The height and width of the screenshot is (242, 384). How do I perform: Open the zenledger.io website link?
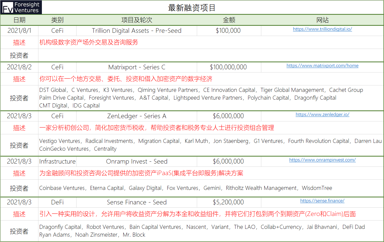coord(322,114)
